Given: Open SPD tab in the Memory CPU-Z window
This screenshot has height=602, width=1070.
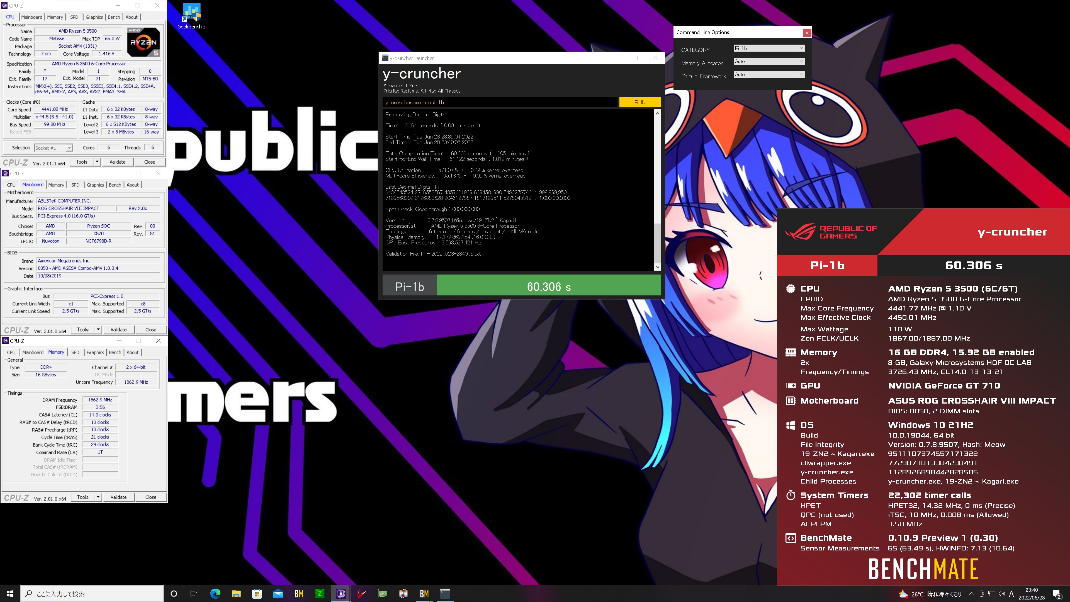Looking at the screenshot, I should pos(75,352).
